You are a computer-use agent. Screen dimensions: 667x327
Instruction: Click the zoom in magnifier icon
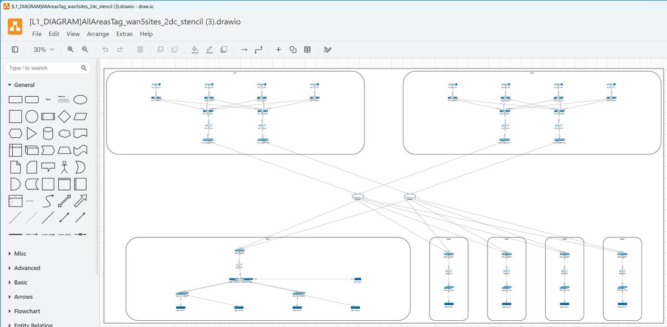coord(71,49)
